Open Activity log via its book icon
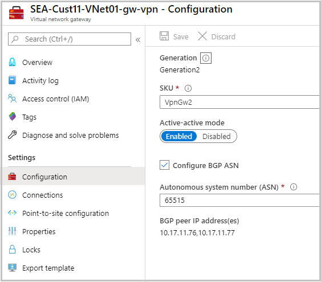The height and width of the screenshot is (282, 321). point(12,80)
